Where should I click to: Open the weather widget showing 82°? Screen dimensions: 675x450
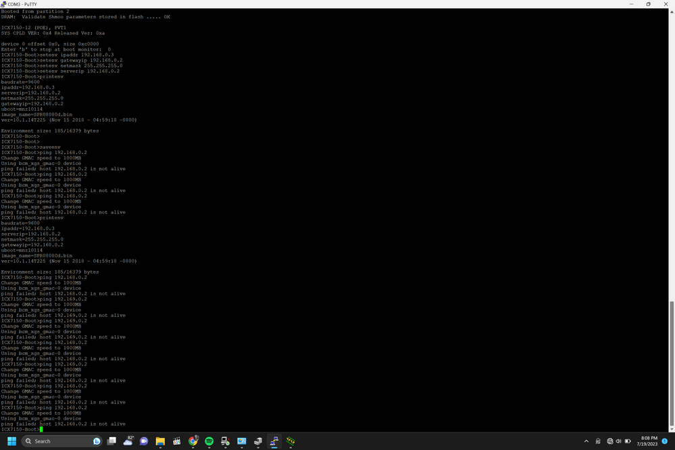coord(128,441)
